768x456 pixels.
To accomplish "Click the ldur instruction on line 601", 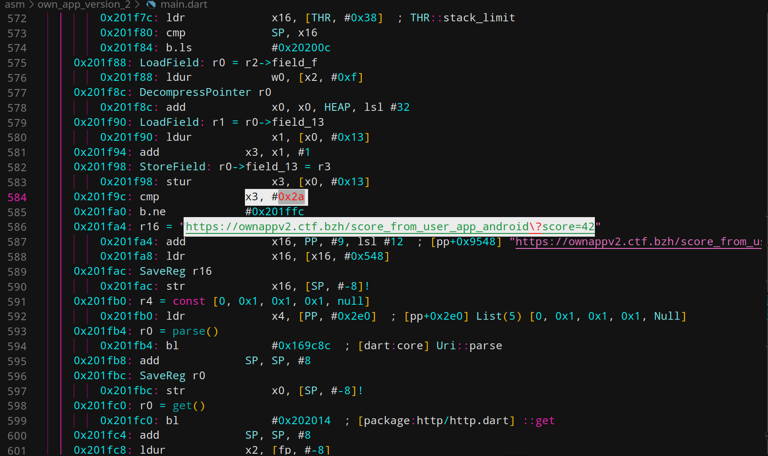I will [152, 450].
